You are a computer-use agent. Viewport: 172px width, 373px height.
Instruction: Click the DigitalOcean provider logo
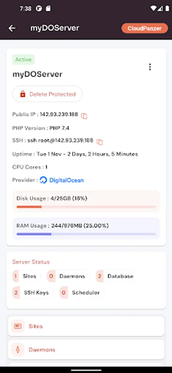pos(43,180)
